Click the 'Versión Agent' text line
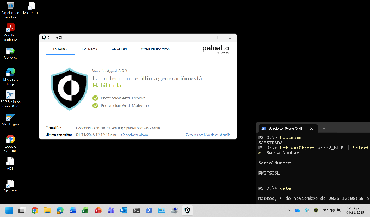Screen dimensions: 370x217 (110, 71)
